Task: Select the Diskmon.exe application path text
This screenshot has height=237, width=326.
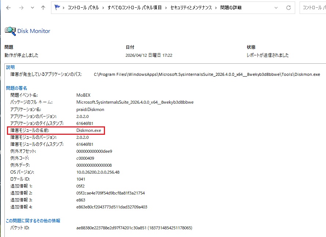Action: pos(207,74)
